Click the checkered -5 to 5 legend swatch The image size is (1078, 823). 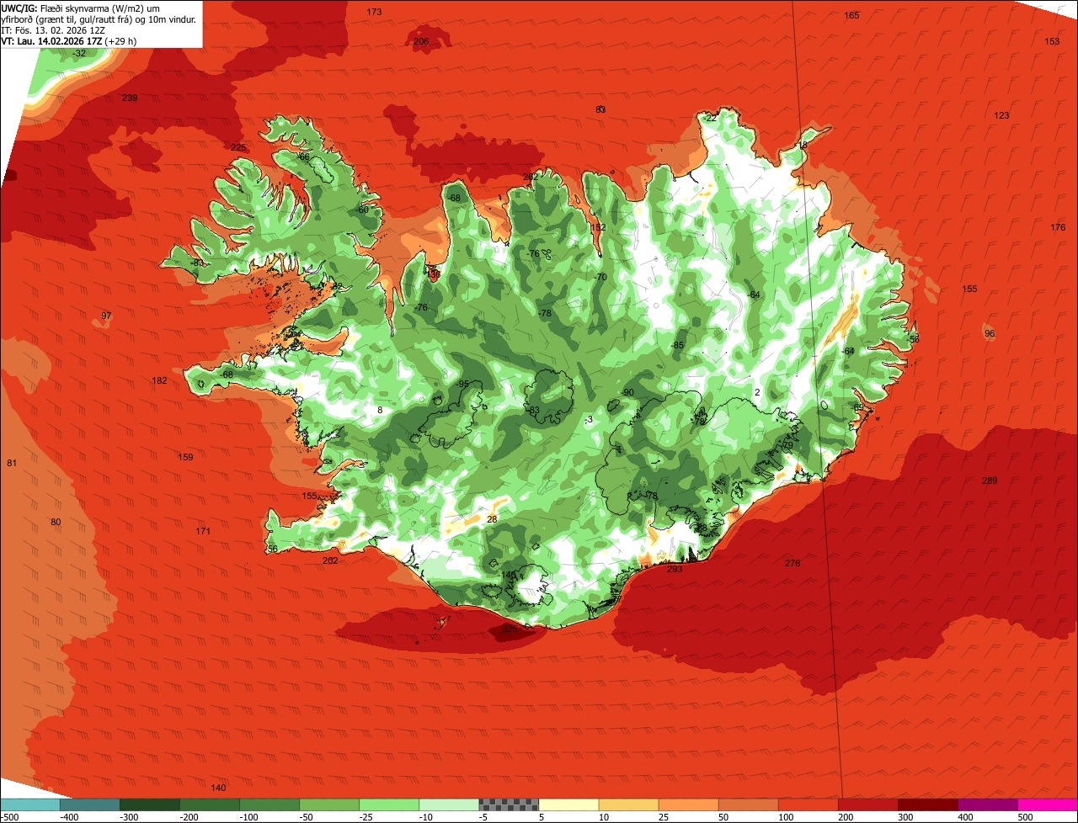pos(508,804)
